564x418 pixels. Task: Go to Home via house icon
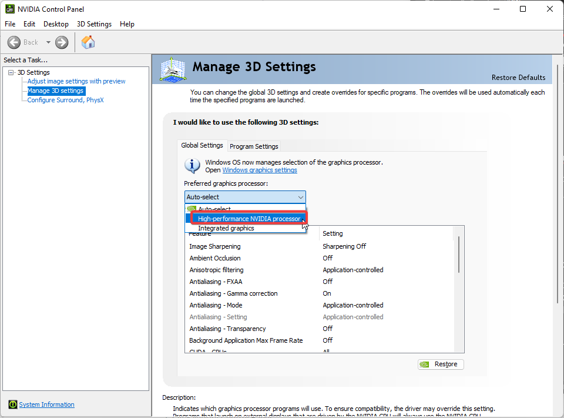pyautogui.click(x=88, y=42)
